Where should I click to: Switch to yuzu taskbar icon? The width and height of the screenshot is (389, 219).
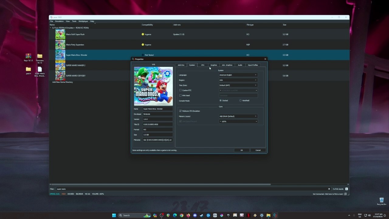click(275, 215)
